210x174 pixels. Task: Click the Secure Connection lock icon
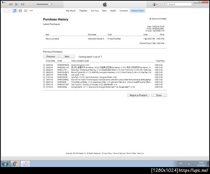(x=150, y=19)
